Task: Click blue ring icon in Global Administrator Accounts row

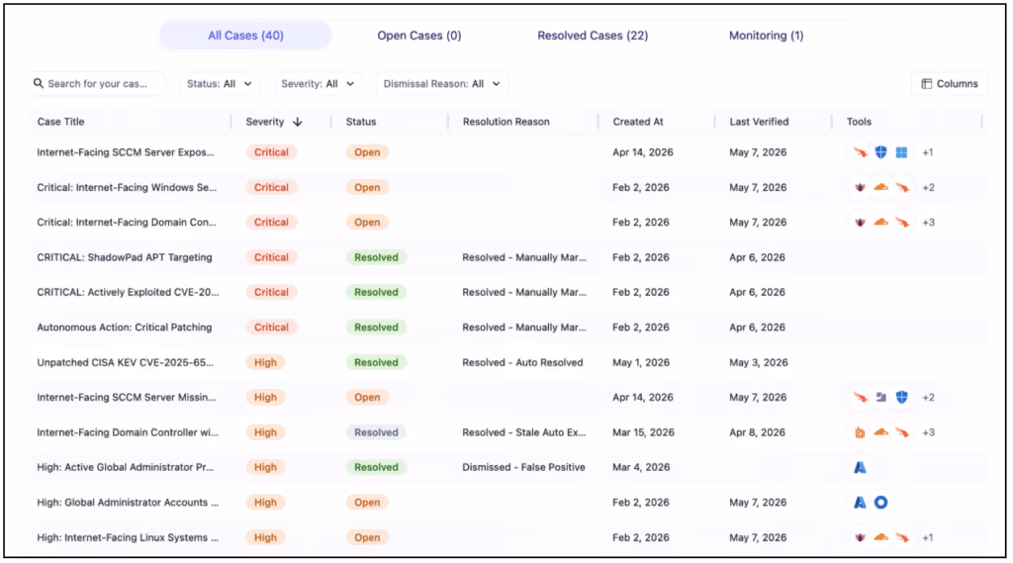Action: coord(880,503)
